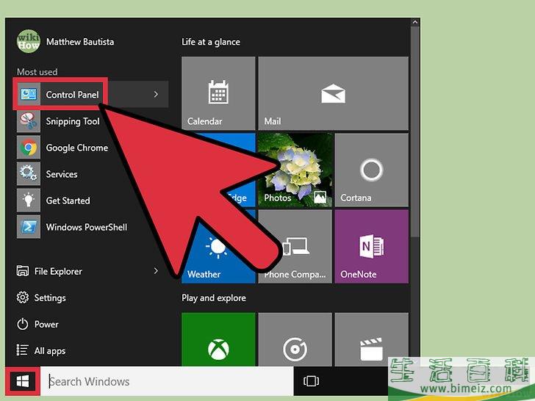The height and width of the screenshot is (401, 535).
Task: Open Control Panel from Most used
Action: coord(92,95)
